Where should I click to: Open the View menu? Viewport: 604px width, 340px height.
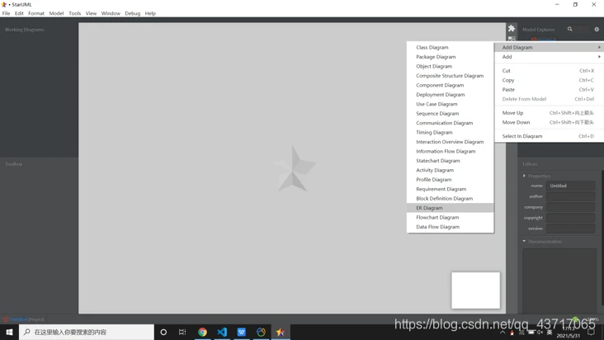click(91, 13)
